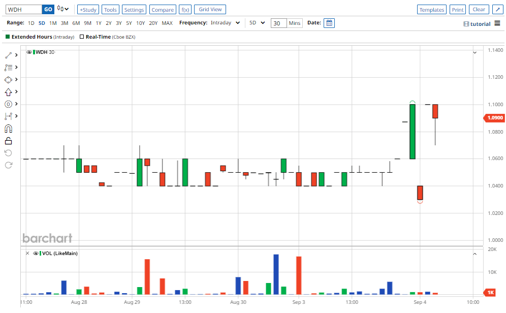Pop out chart with arrow button

pos(497,9)
